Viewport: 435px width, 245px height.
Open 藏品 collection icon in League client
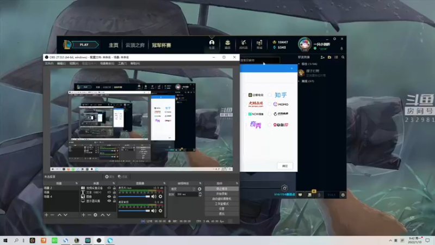click(x=227, y=44)
